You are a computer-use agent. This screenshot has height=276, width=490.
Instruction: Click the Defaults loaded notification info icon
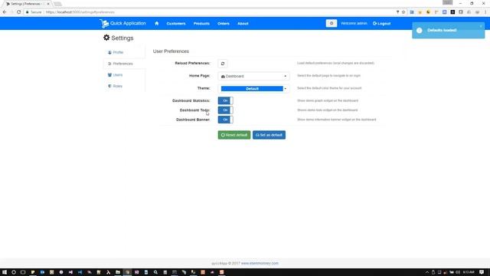tap(420, 31)
